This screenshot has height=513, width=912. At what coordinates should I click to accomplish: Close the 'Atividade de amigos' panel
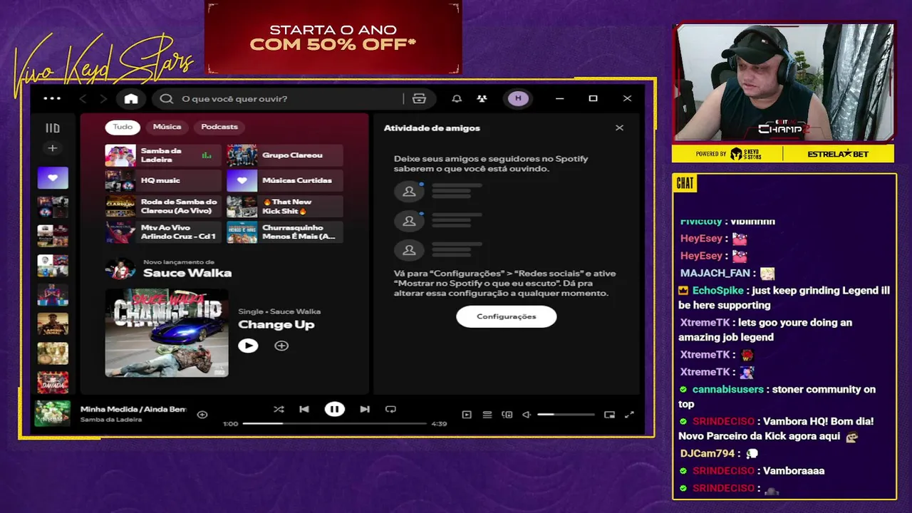tap(619, 128)
